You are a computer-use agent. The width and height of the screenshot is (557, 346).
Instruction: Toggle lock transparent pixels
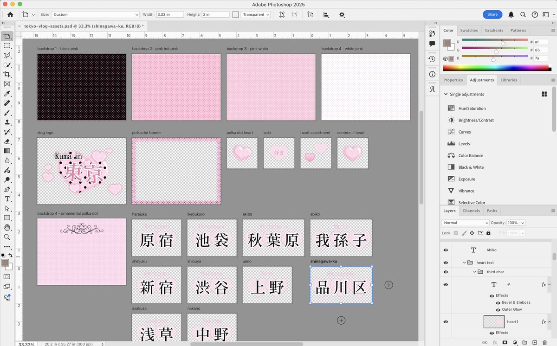point(456,233)
